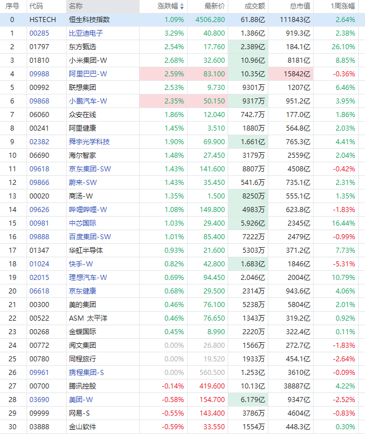
Task: Select 金蝶国际 stock name
Action: point(82,332)
